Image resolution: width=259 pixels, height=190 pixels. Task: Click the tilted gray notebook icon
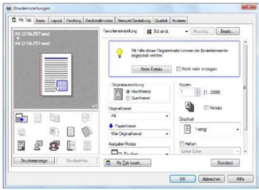(x=87, y=132)
